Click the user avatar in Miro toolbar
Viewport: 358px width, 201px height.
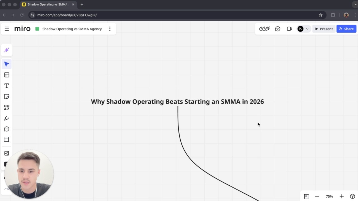(x=300, y=29)
